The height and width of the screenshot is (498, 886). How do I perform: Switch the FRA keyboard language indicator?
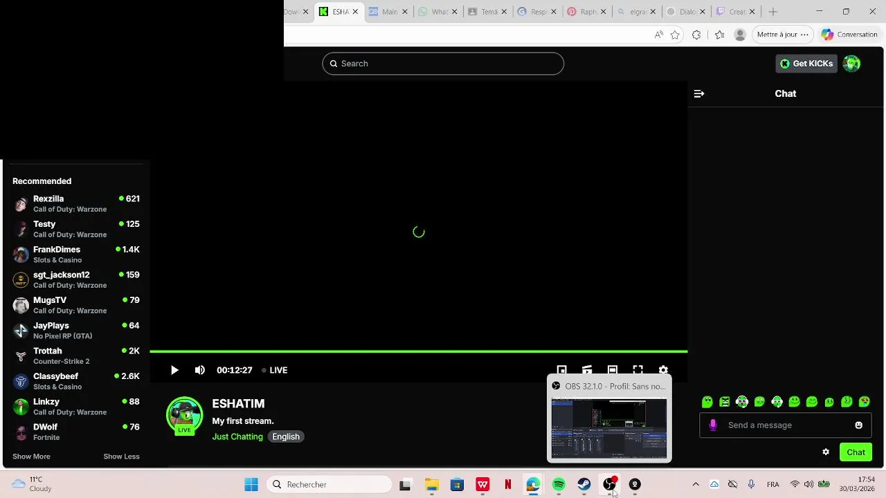pos(773,484)
